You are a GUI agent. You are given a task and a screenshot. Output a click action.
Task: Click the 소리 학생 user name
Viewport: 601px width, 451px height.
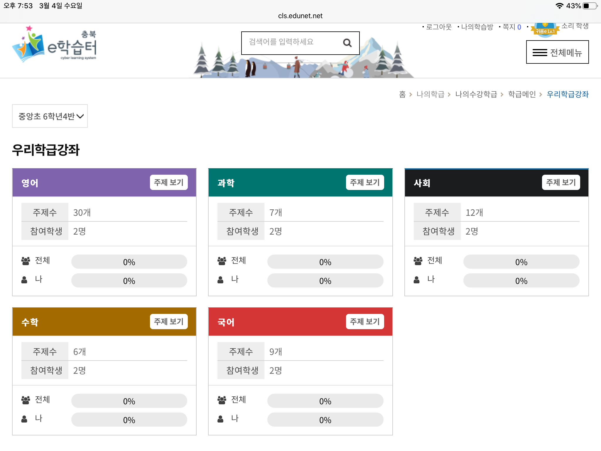[575, 26]
